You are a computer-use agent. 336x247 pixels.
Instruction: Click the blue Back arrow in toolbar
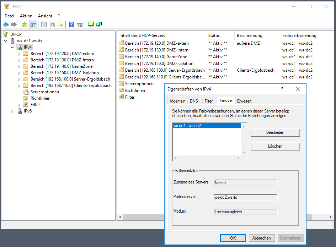(x=6, y=25)
